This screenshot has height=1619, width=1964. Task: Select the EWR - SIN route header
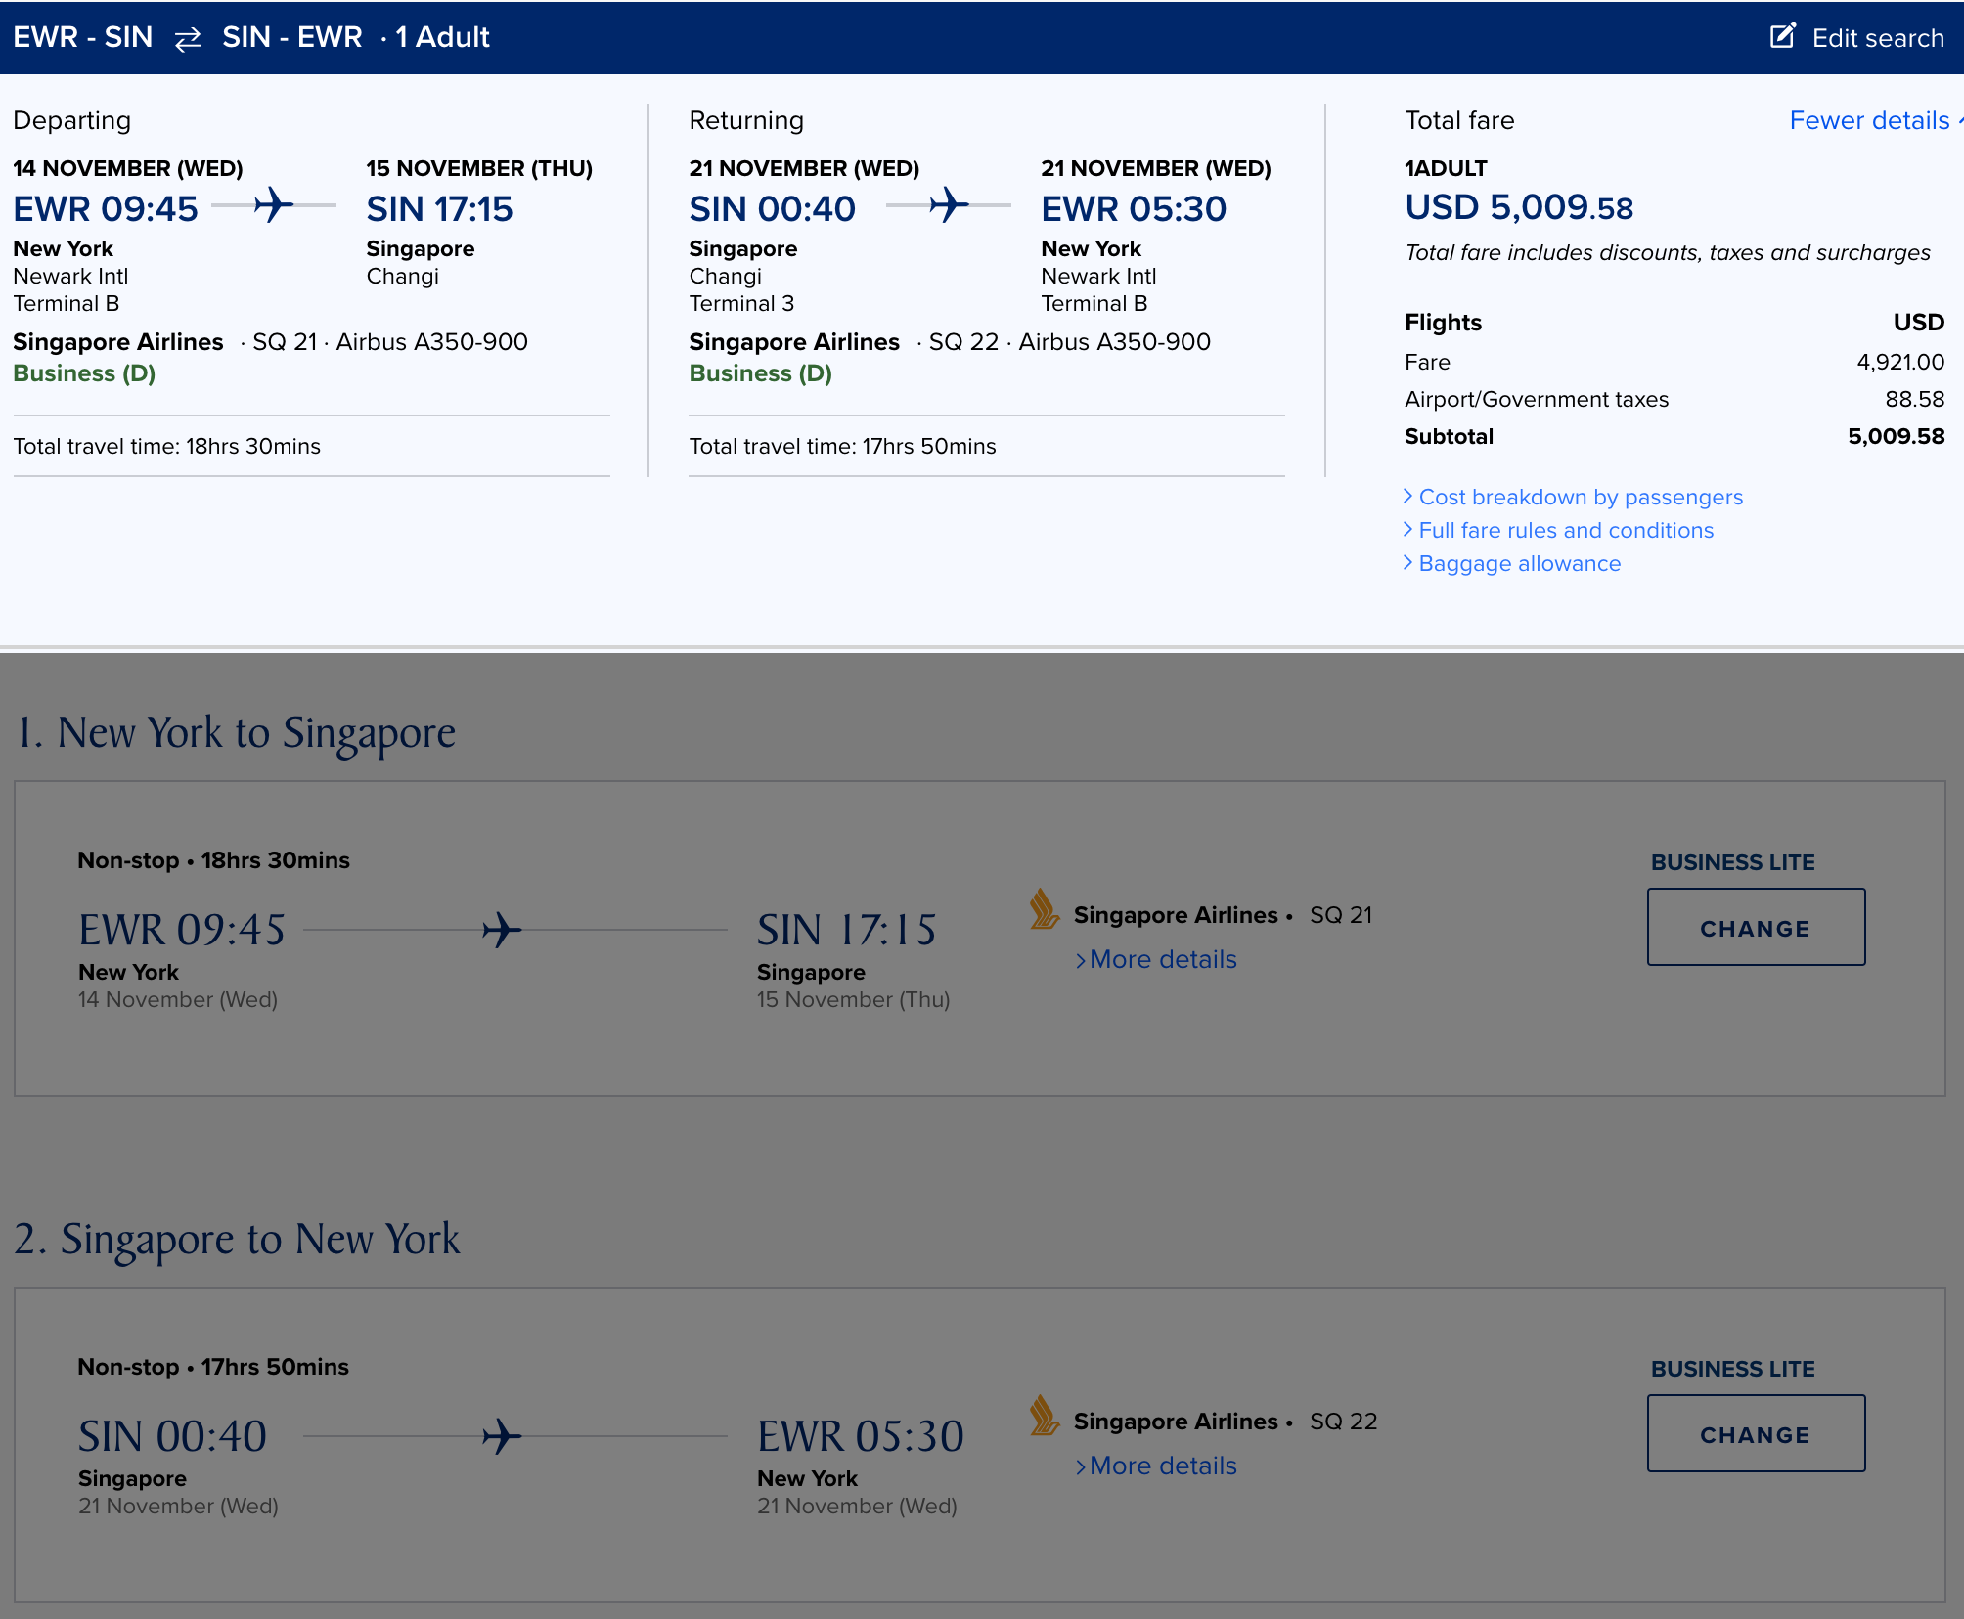click(x=83, y=37)
